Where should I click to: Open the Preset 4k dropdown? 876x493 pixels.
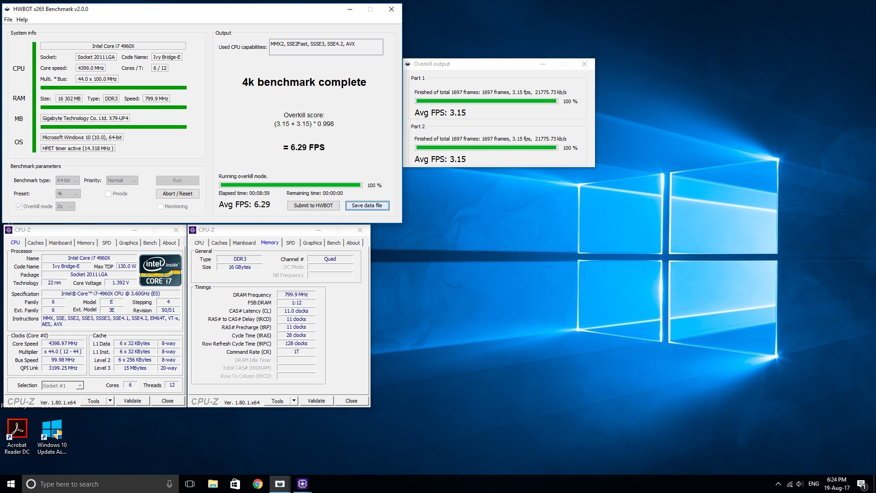(68, 194)
